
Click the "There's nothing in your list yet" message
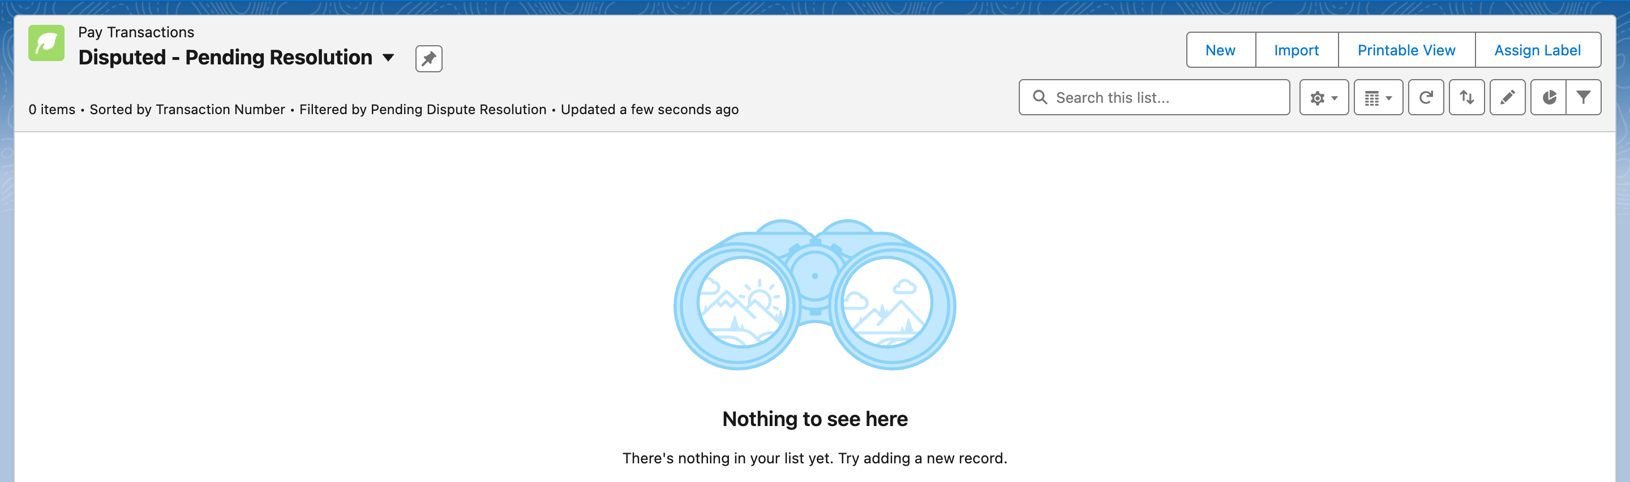815,458
